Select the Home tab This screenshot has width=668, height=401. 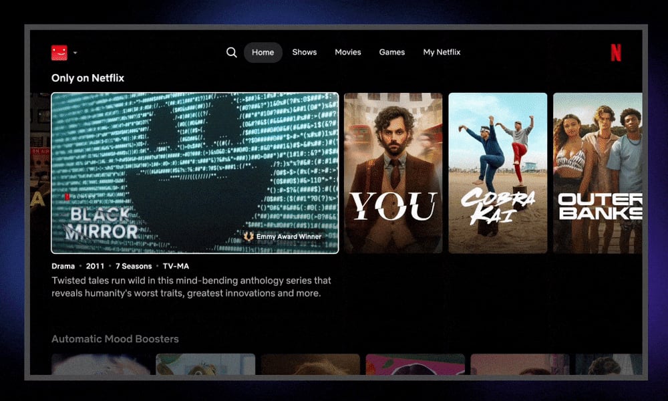(x=263, y=52)
